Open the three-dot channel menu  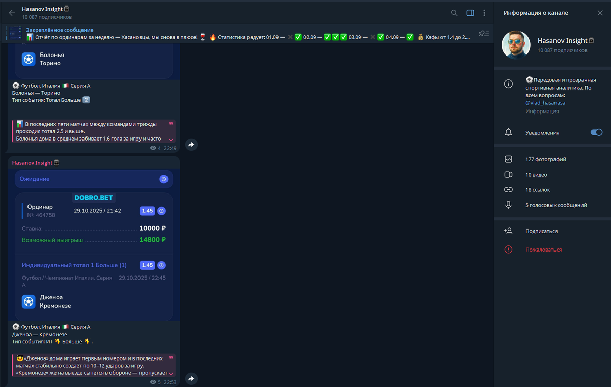484,13
